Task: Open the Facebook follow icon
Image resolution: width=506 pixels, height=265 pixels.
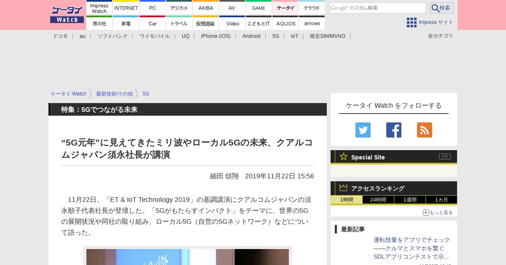Action: [x=394, y=130]
